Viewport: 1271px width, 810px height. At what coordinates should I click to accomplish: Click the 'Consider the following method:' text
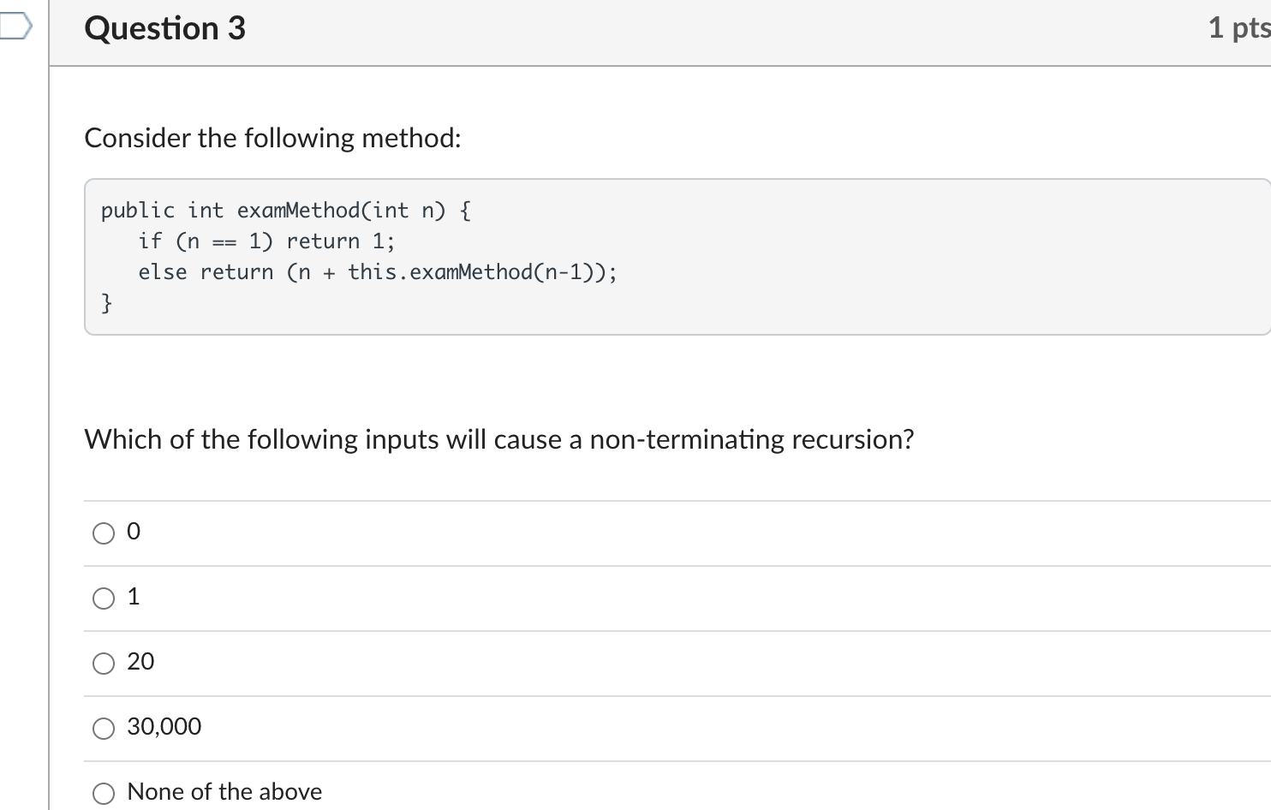point(272,138)
